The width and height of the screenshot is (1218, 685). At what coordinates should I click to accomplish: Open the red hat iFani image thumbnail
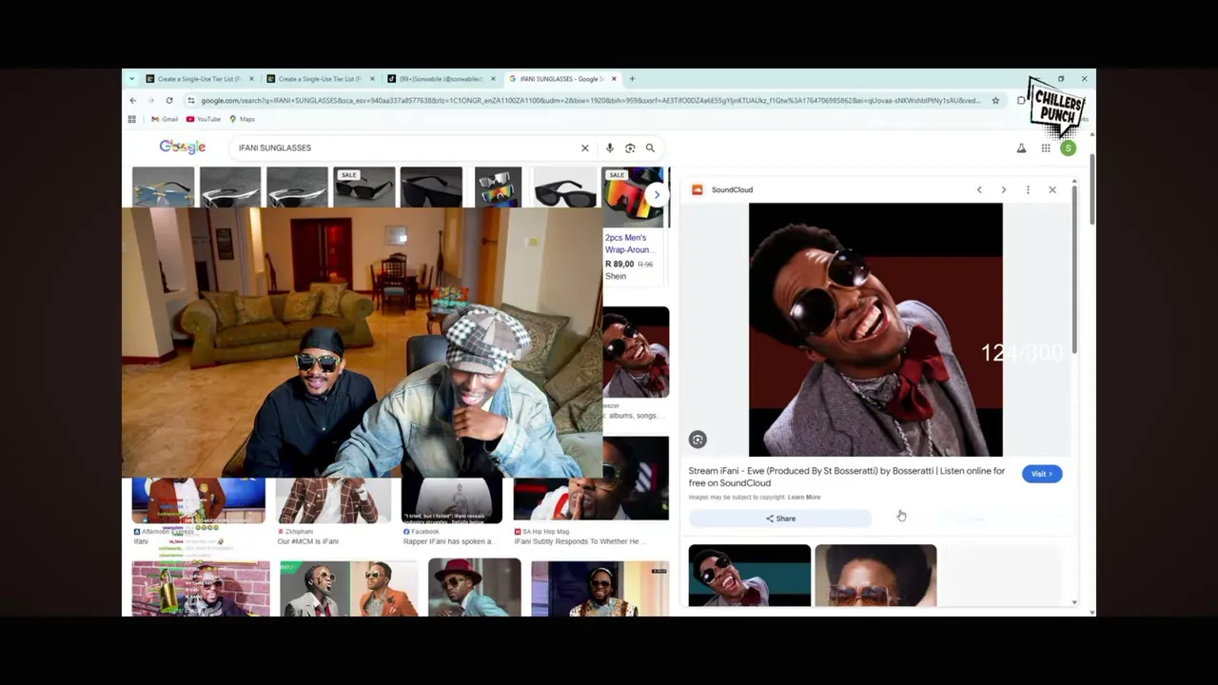coord(474,588)
